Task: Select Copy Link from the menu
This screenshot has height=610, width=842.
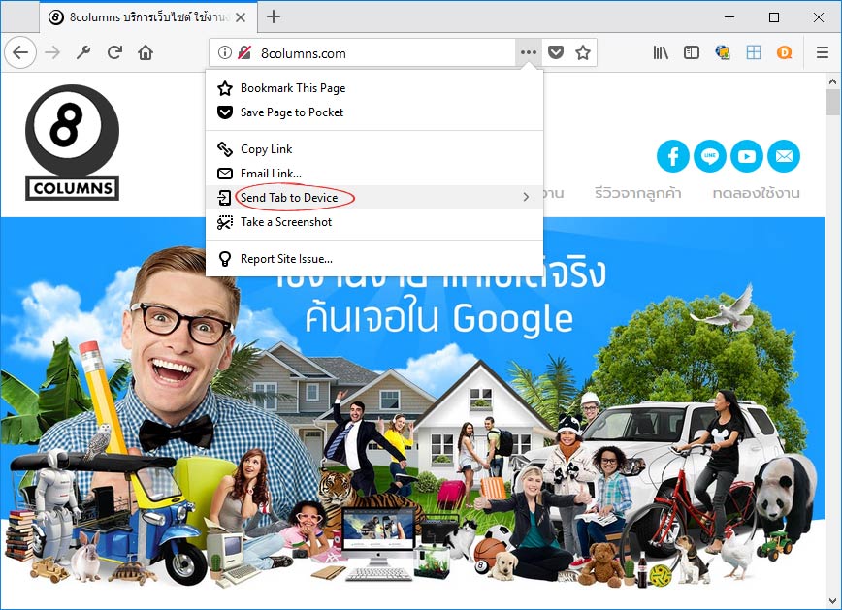Action: pyautogui.click(x=265, y=148)
